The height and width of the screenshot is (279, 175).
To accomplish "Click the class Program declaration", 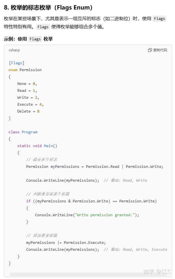I will coord(23,132).
